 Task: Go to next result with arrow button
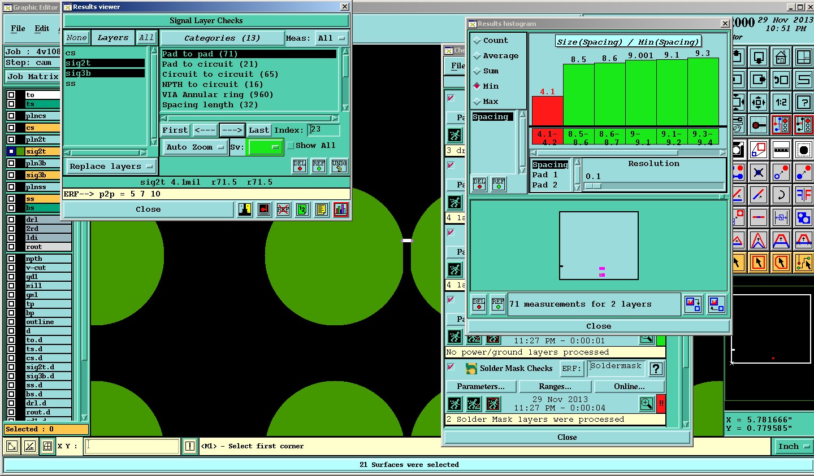coord(232,130)
